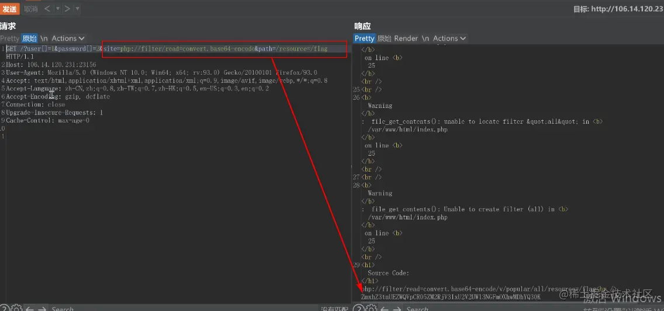Image resolution: width=664 pixels, height=311 pixels.
Task: Click the 取消 cancel button
Action: click(x=30, y=8)
